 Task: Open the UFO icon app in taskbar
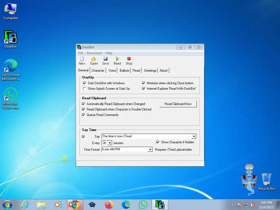(x=92, y=205)
